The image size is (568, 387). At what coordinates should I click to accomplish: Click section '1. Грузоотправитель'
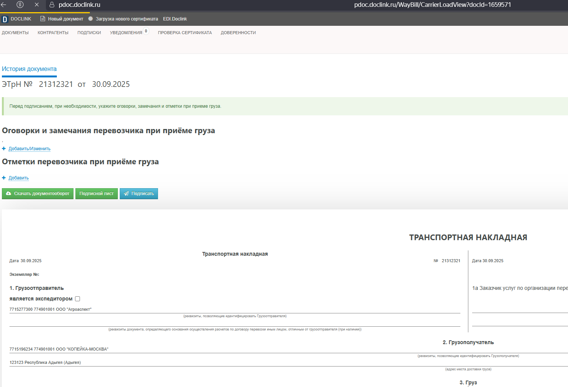(x=36, y=288)
